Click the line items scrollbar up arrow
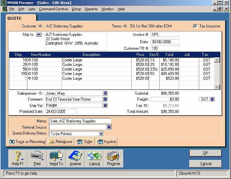 [217, 60]
